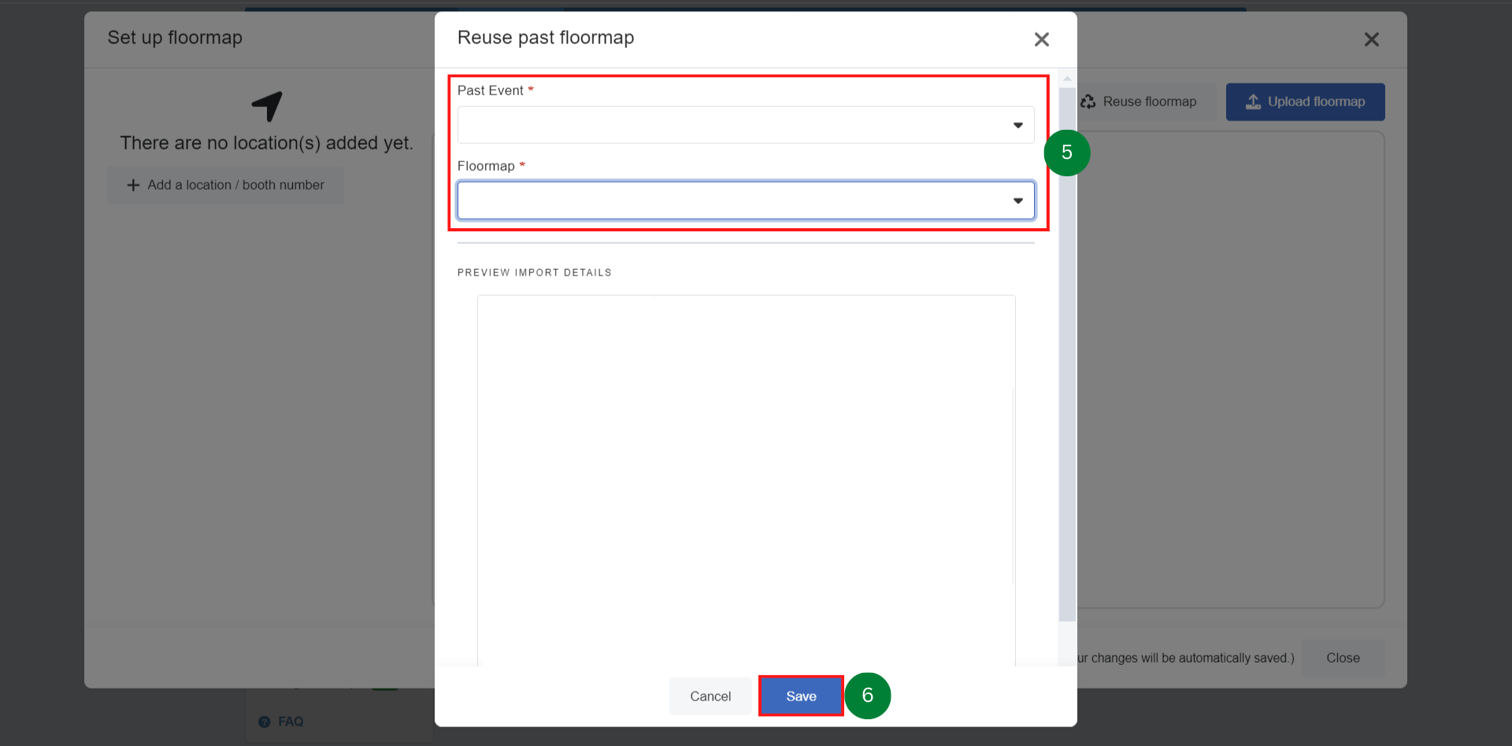The width and height of the screenshot is (1512, 746).
Task: Click the plus icon for adding location
Action: (133, 185)
